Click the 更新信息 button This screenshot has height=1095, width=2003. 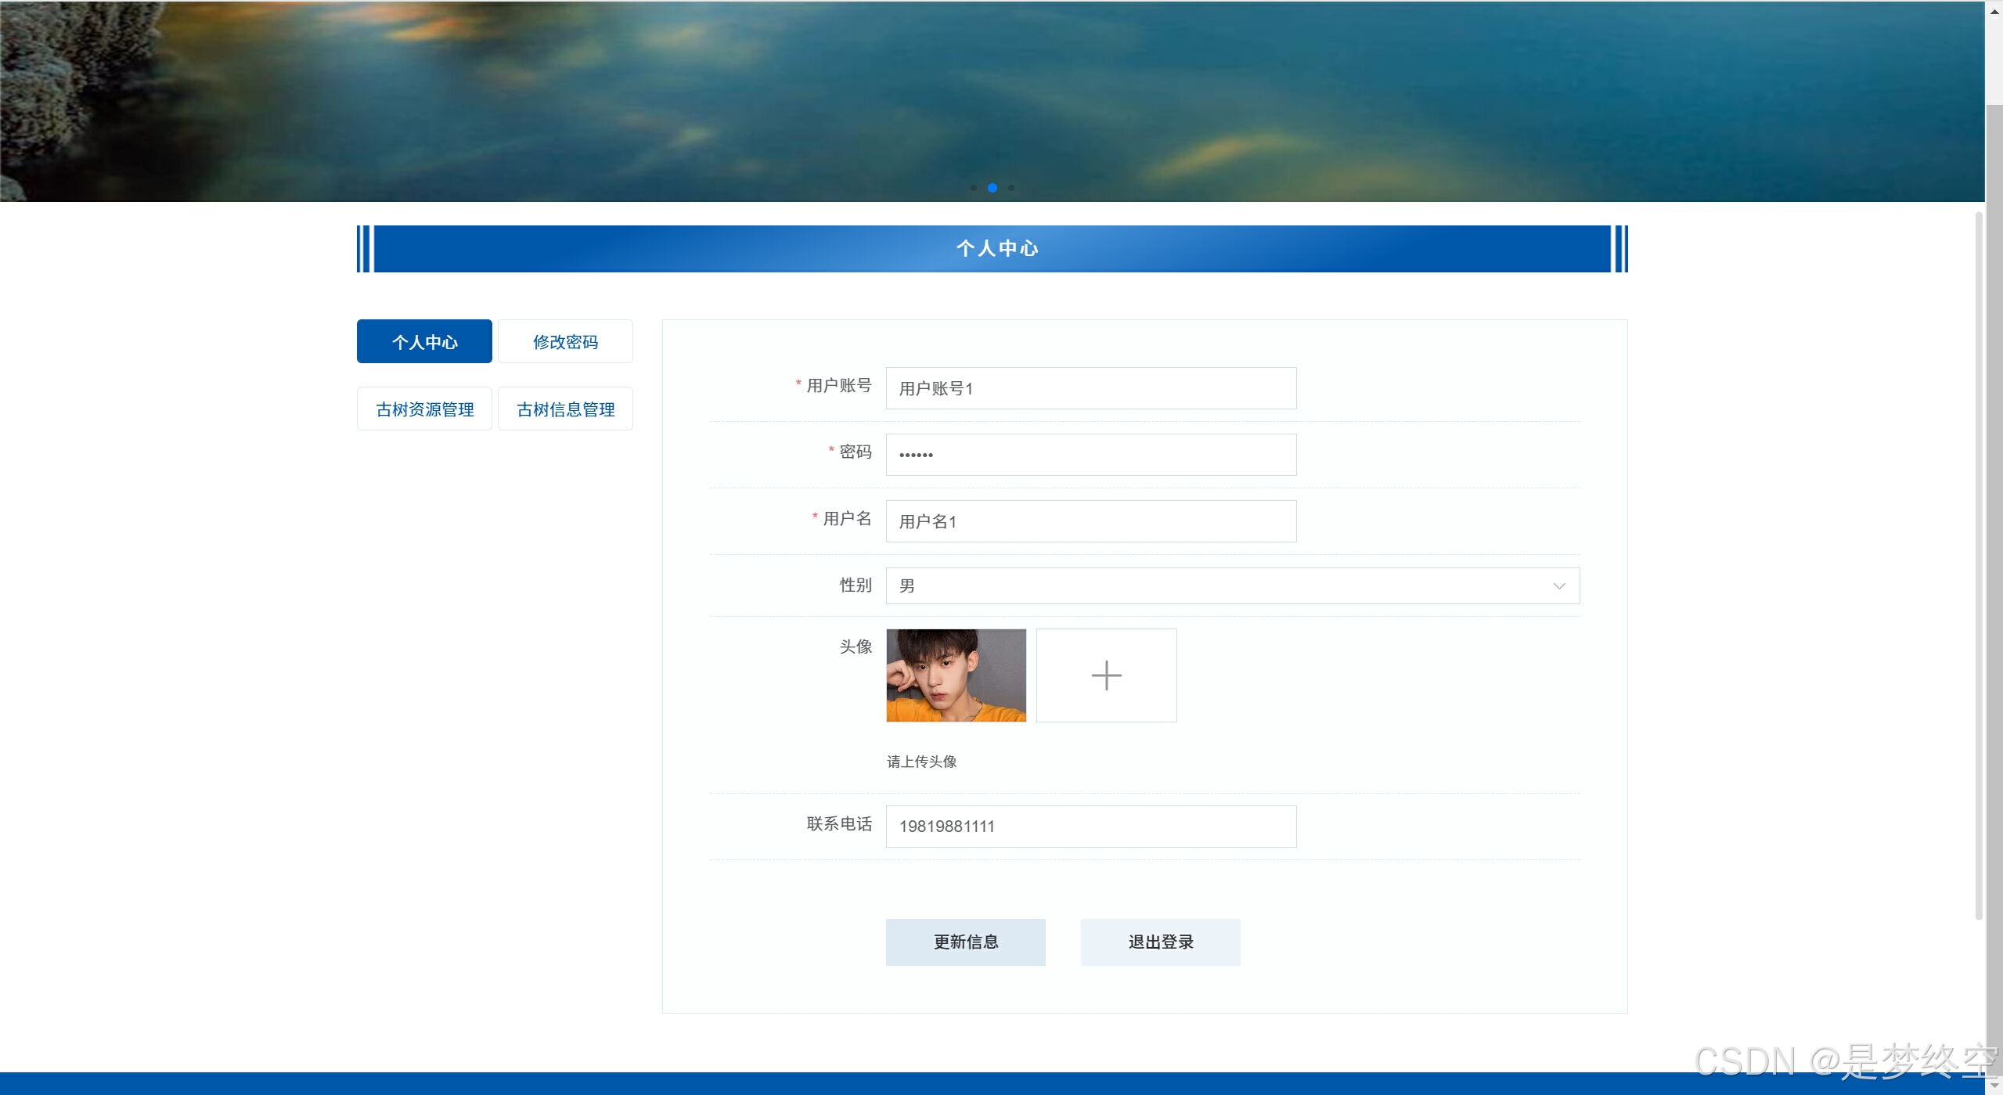(x=965, y=942)
